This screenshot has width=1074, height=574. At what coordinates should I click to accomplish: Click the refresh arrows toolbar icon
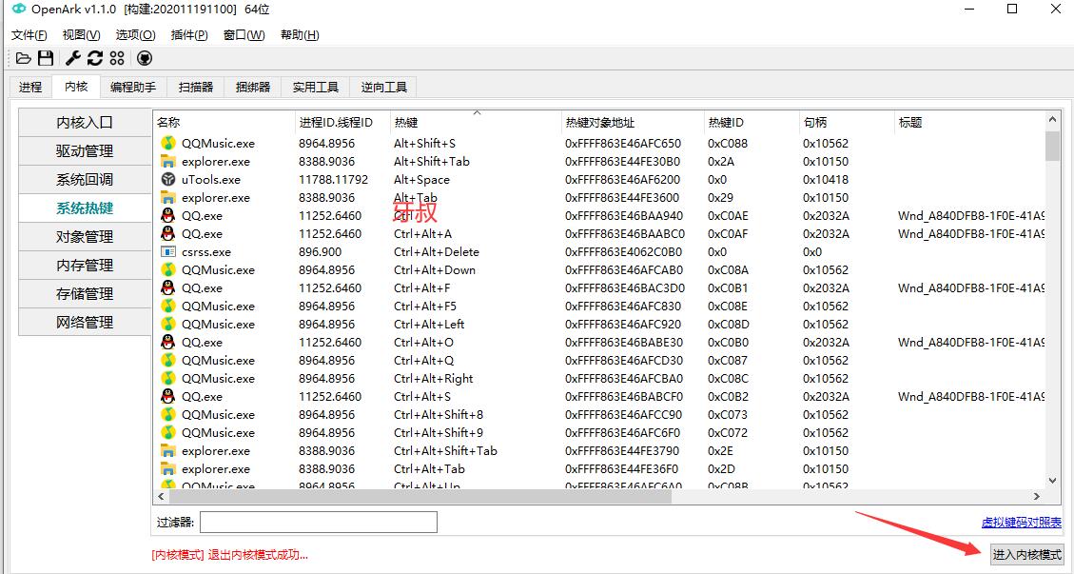click(94, 58)
